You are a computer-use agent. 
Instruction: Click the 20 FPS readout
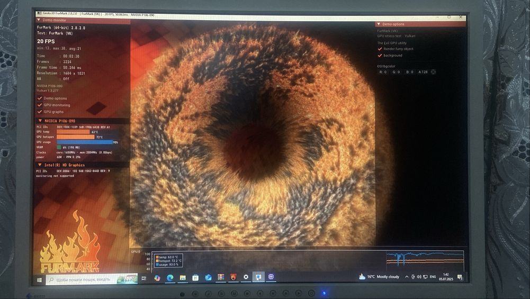point(46,41)
